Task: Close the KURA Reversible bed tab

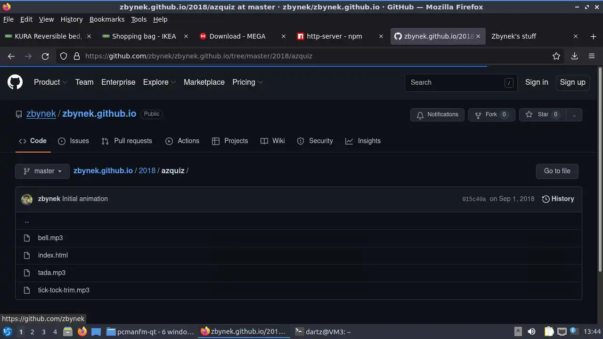Action: coord(90,36)
